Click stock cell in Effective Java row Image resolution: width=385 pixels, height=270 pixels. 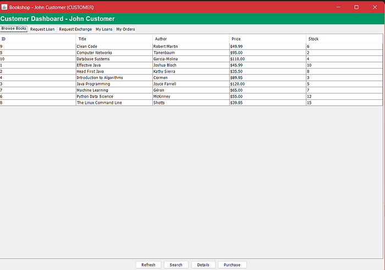coord(344,65)
